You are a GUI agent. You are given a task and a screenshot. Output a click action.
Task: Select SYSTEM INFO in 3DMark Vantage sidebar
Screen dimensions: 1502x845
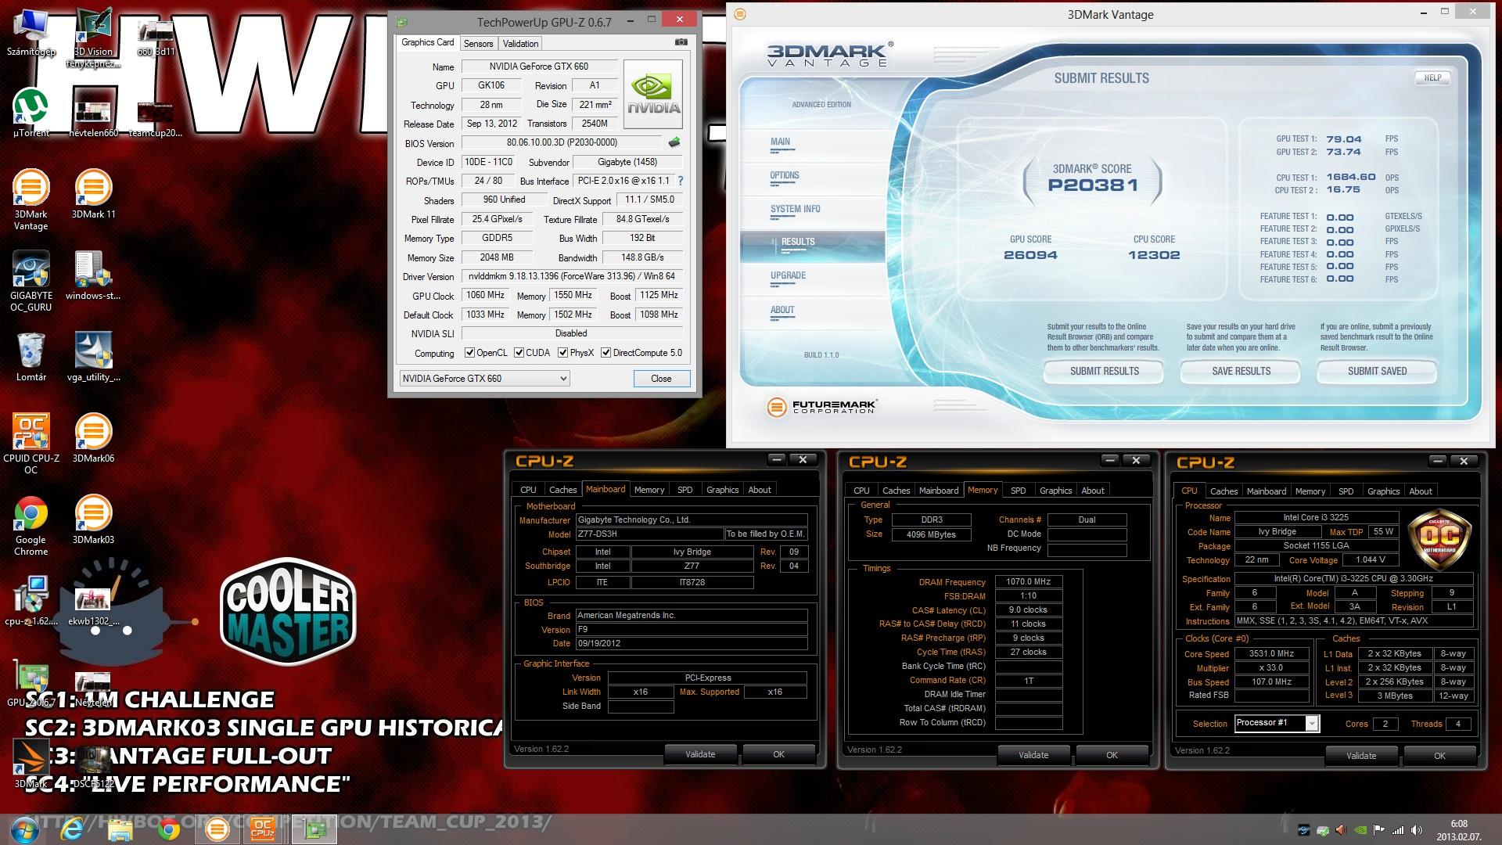pyautogui.click(x=795, y=209)
